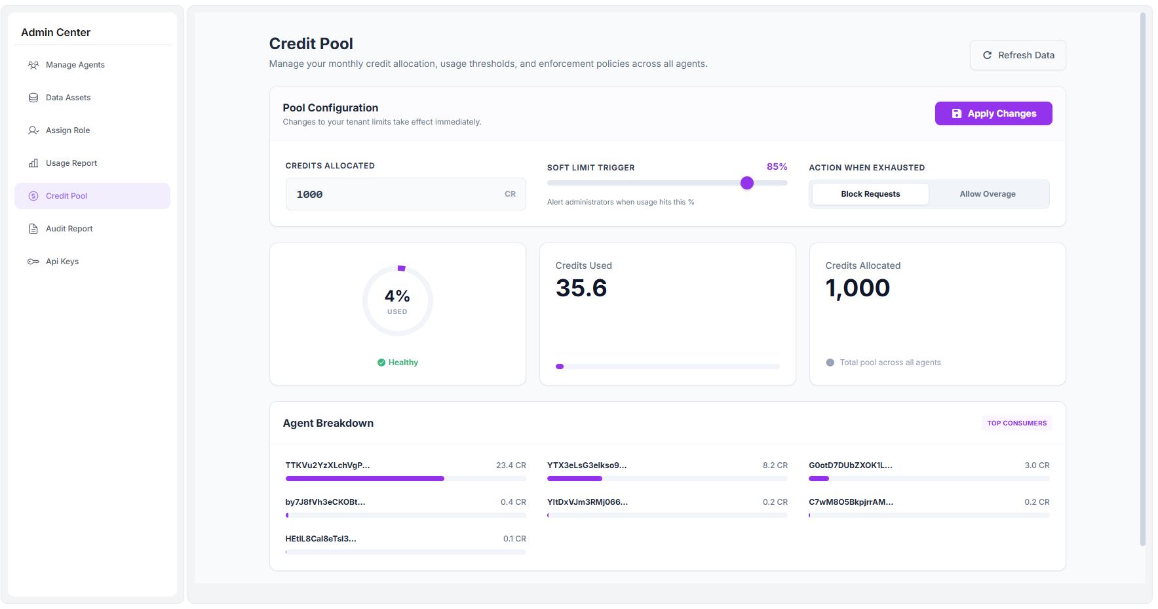Click the Usage Report chart icon

(32, 163)
